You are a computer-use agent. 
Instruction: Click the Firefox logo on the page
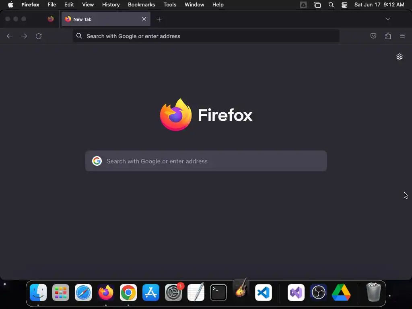click(x=176, y=115)
